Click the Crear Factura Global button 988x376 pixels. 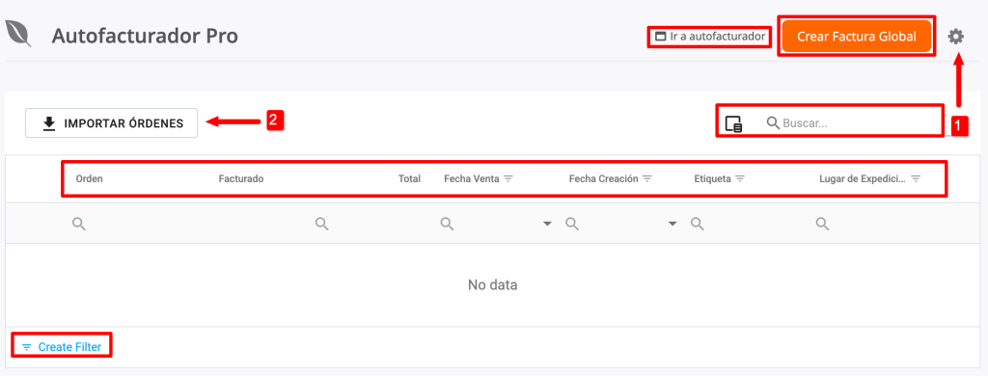tap(857, 37)
